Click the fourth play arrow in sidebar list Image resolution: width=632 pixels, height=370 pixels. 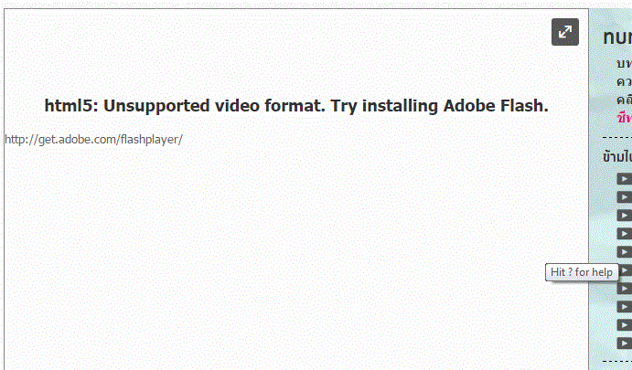(x=624, y=234)
